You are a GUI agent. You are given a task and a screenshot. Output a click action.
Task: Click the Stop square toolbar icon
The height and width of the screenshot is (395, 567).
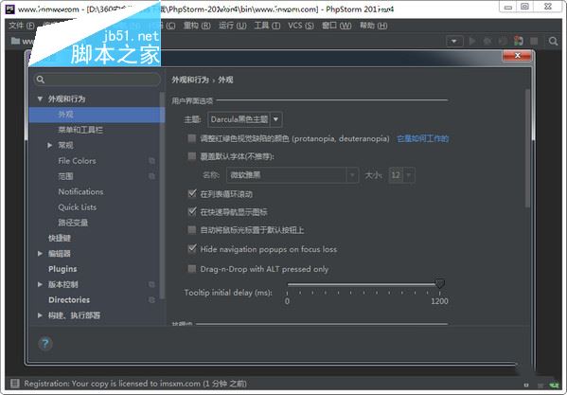tap(534, 41)
